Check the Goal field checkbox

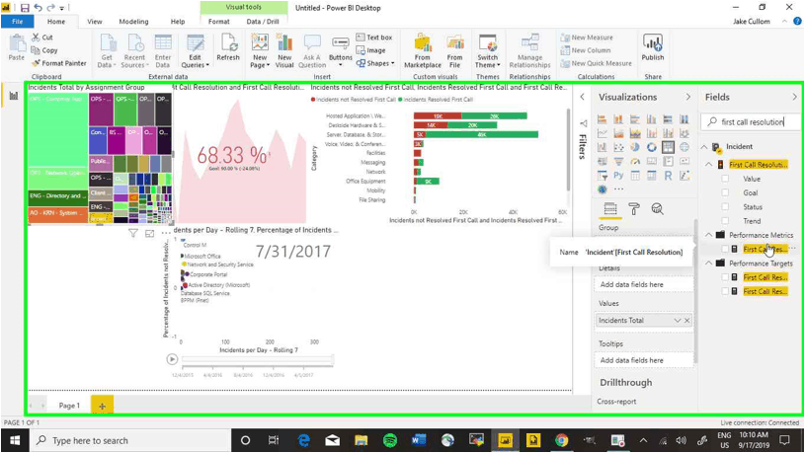point(725,192)
